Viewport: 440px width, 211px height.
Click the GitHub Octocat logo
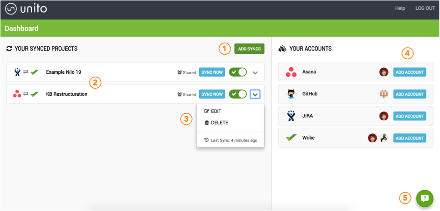[x=291, y=94]
